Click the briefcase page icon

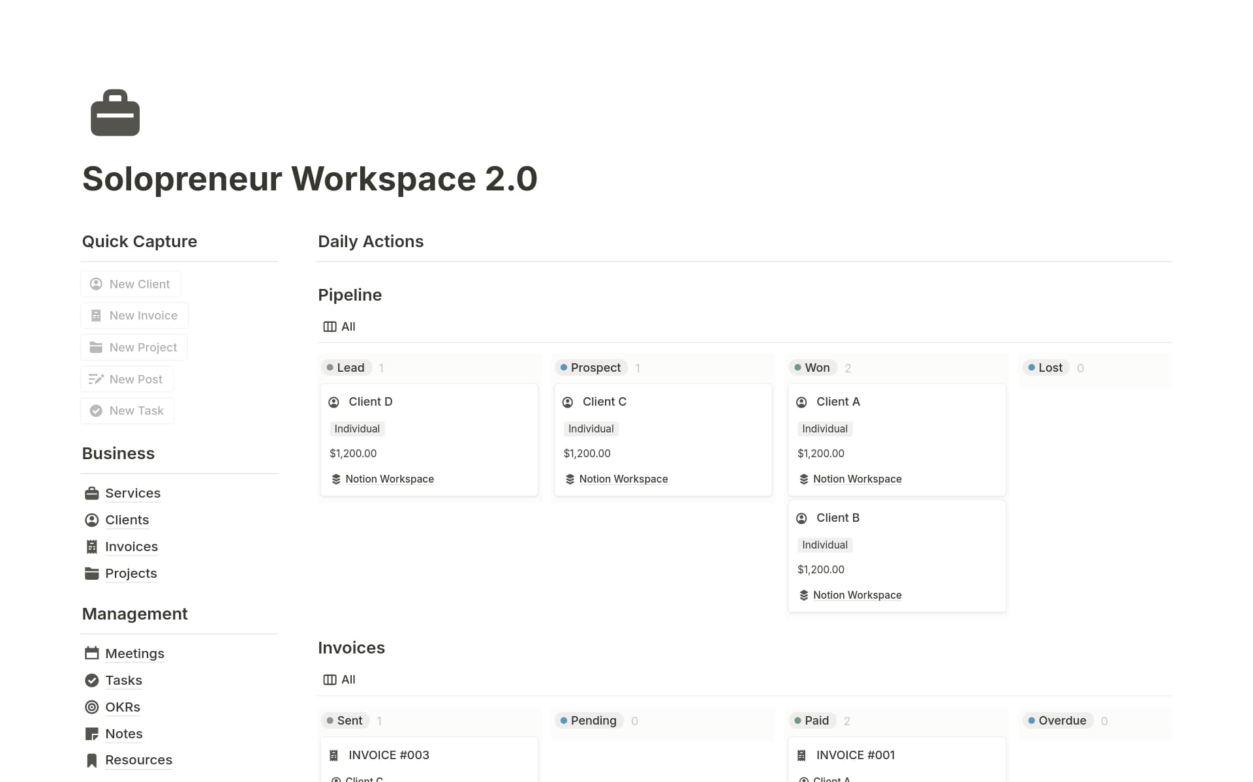tap(115, 113)
